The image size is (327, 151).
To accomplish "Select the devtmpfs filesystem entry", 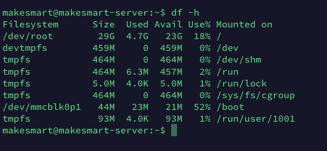I will click(25, 49).
